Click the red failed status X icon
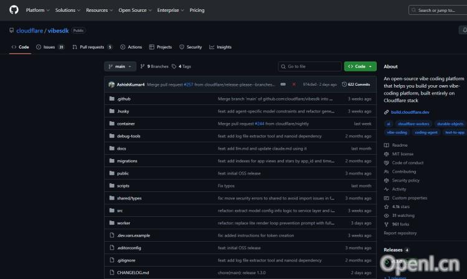Viewport: 467px width, 279px height. (x=294, y=85)
